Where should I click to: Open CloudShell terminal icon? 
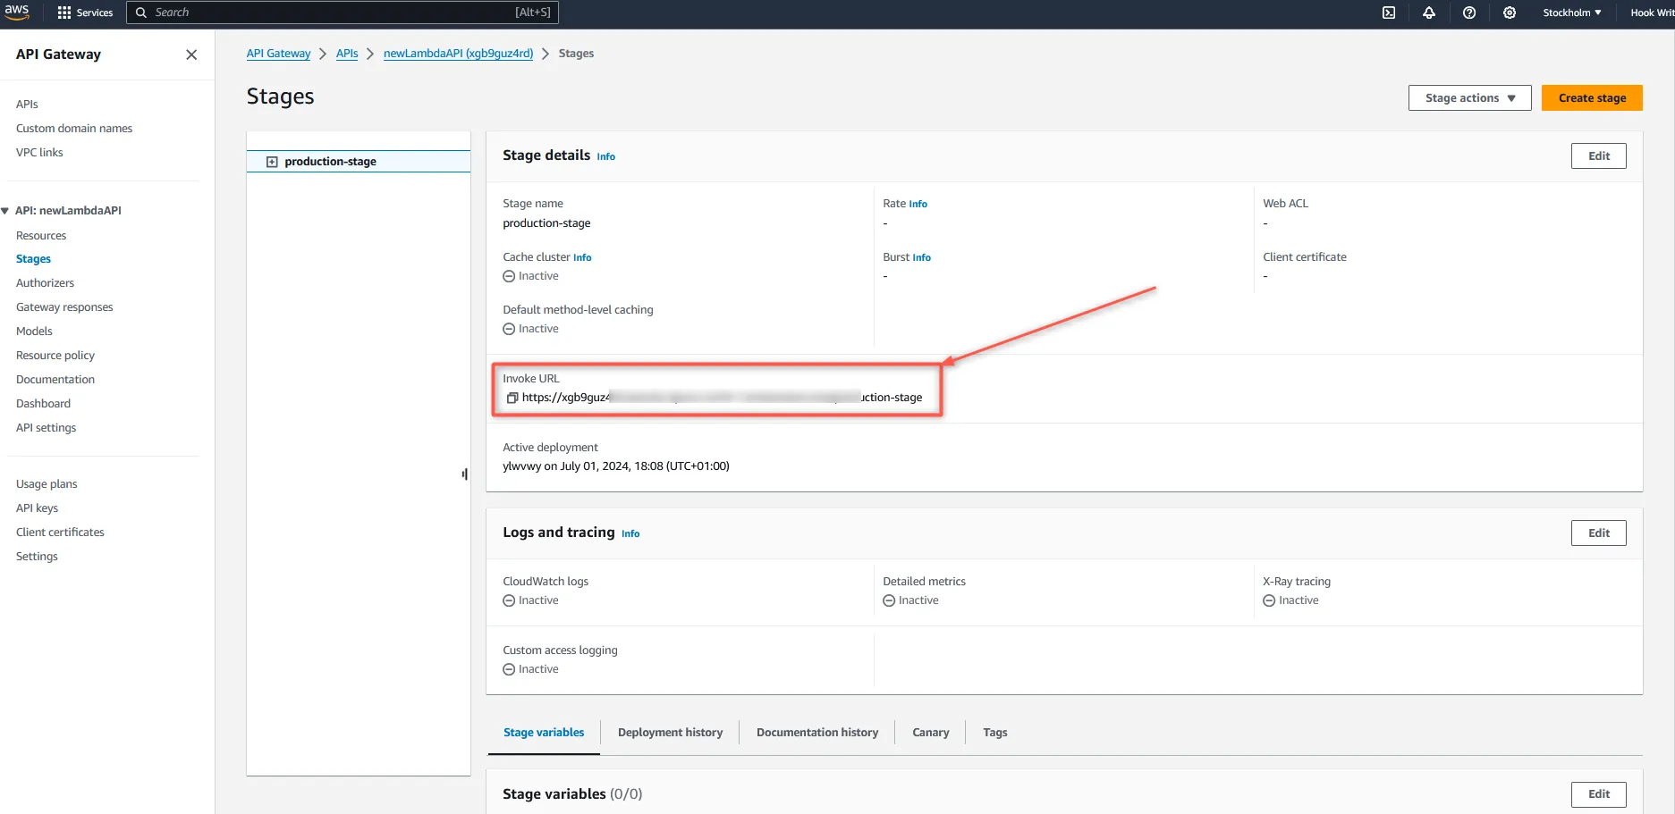click(1389, 13)
